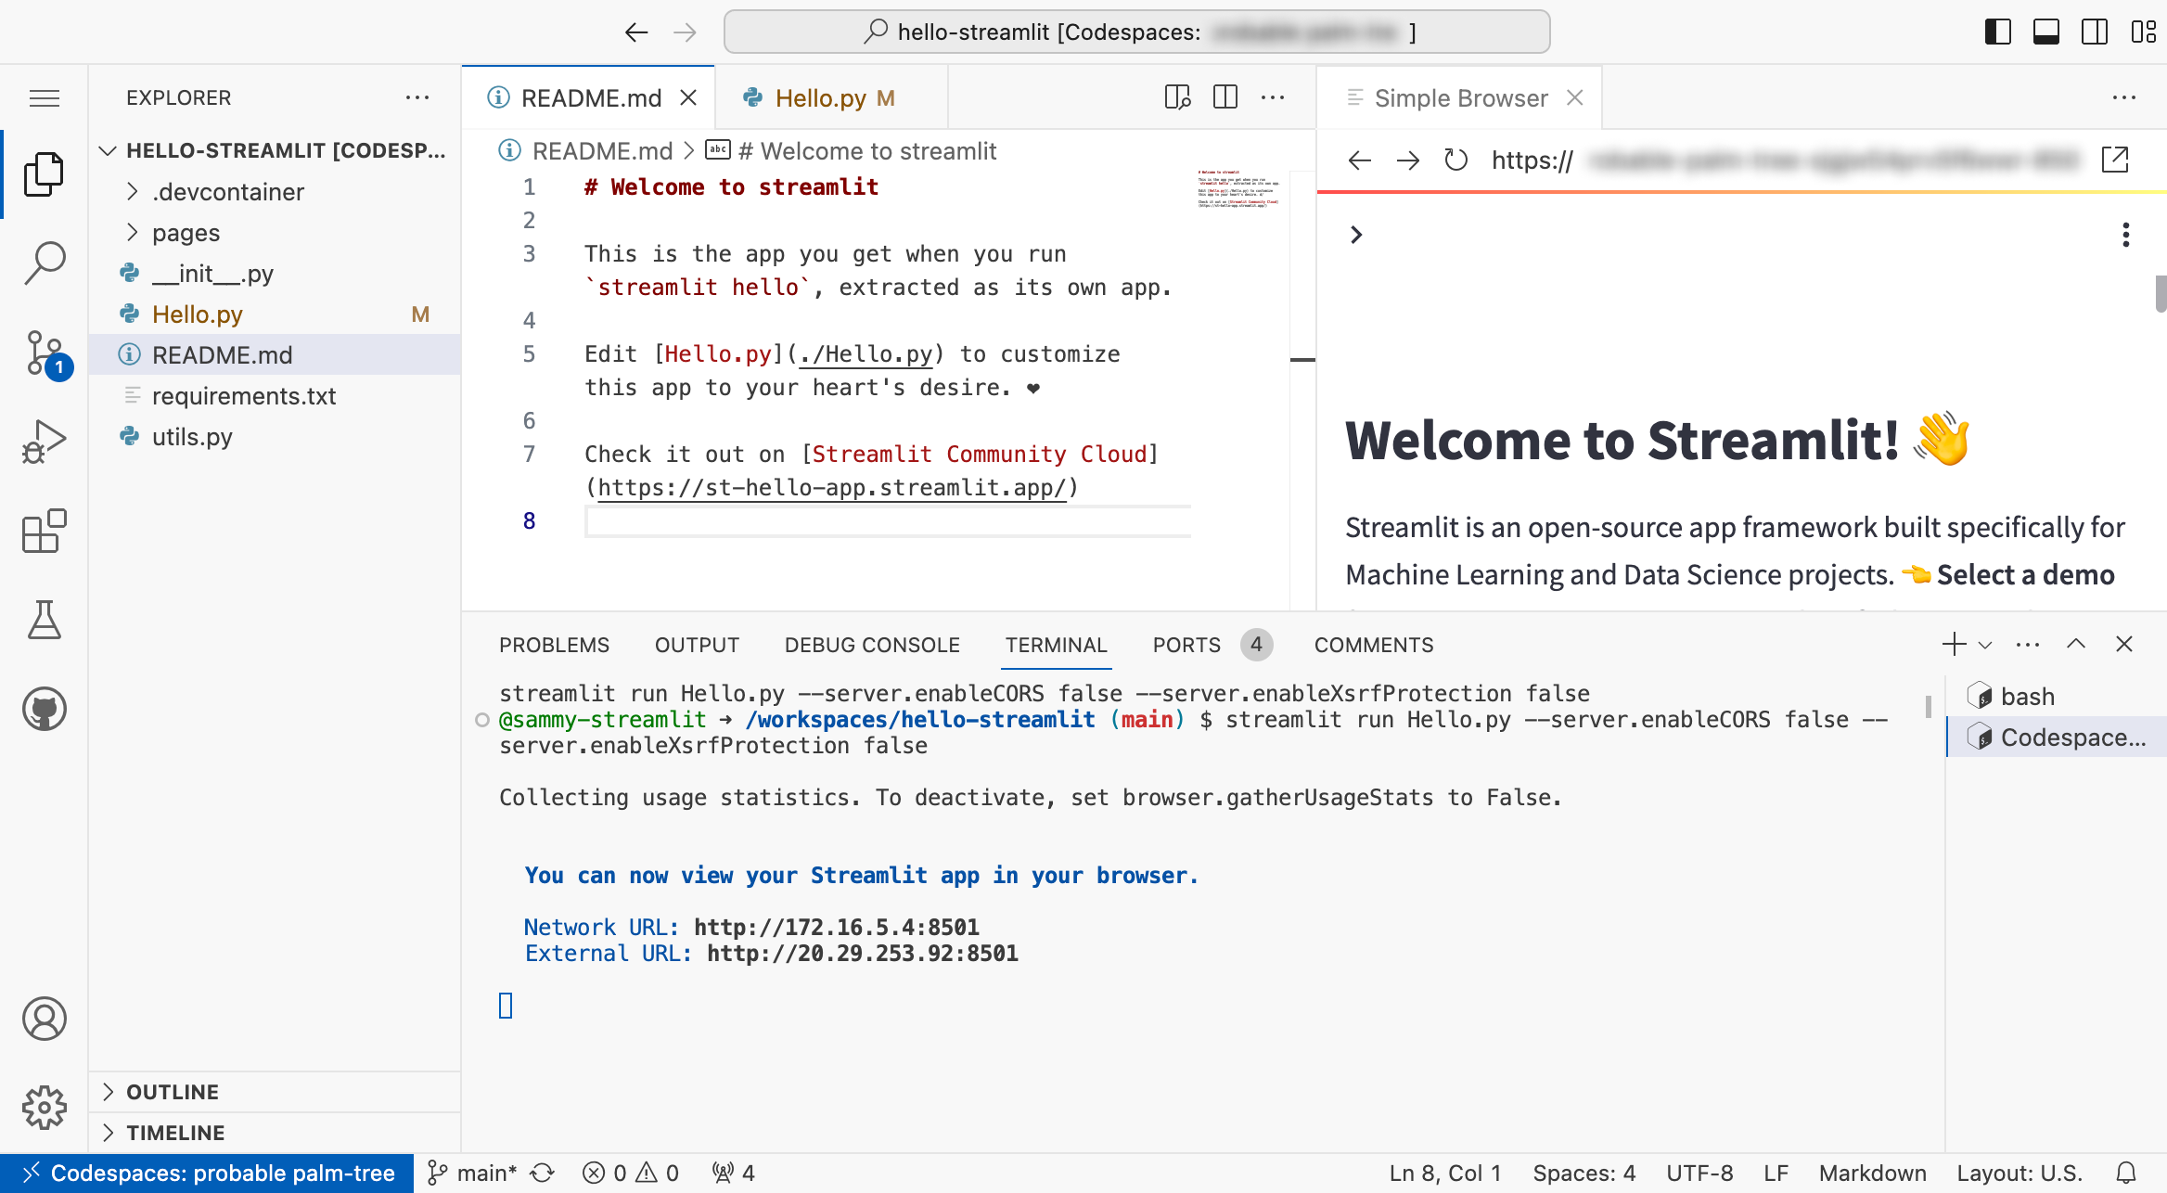Open Source Control view with badge

click(x=44, y=353)
